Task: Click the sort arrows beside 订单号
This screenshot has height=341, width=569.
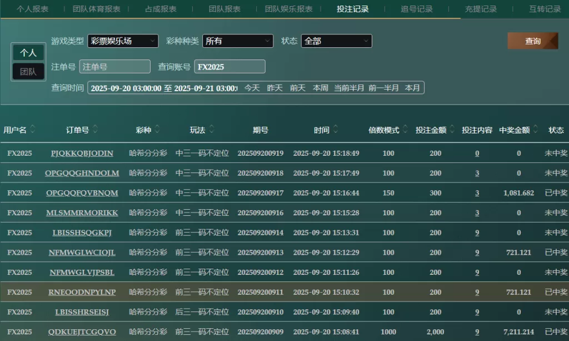Action: 96,130
